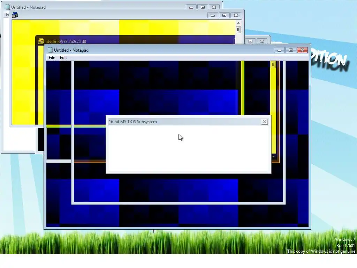
Task: Click scroll up arrow in yellow window
Action: [238, 23]
